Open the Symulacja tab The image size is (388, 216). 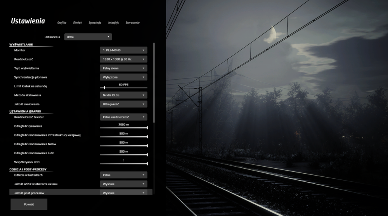(x=95, y=23)
